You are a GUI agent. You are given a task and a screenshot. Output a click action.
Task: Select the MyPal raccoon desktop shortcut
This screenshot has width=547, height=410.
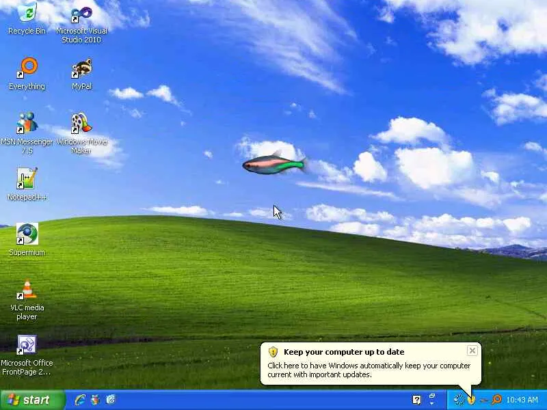pyautogui.click(x=81, y=74)
